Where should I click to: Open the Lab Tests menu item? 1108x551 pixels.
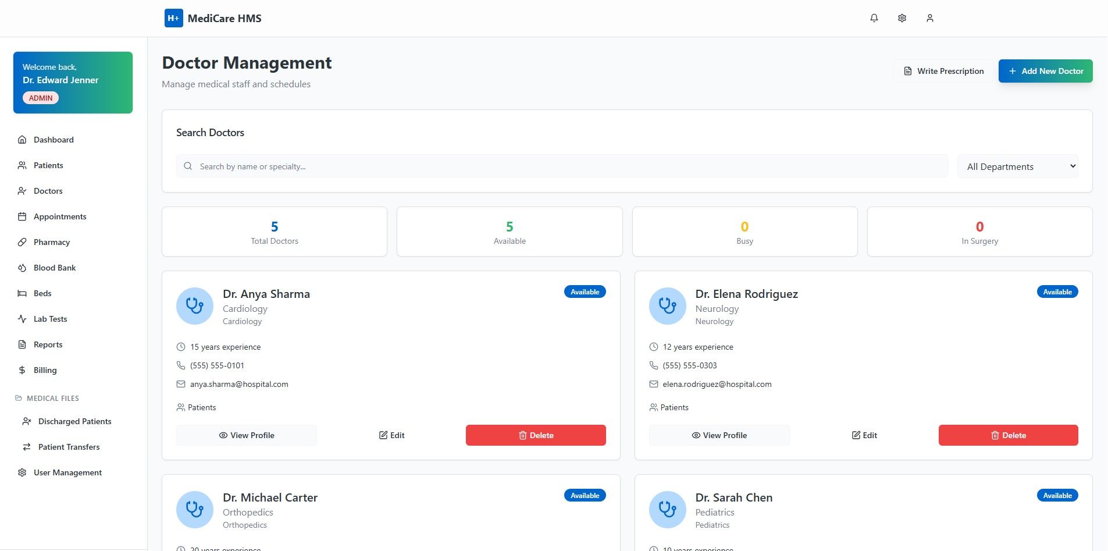50,319
